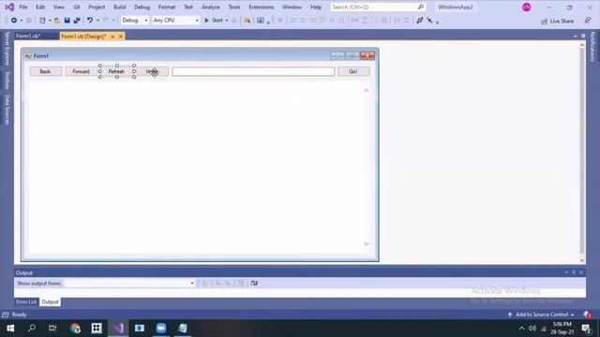Open the Extensions menu
Image resolution: width=600 pixels, height=337 pixels.
click(x=262, y=7)
